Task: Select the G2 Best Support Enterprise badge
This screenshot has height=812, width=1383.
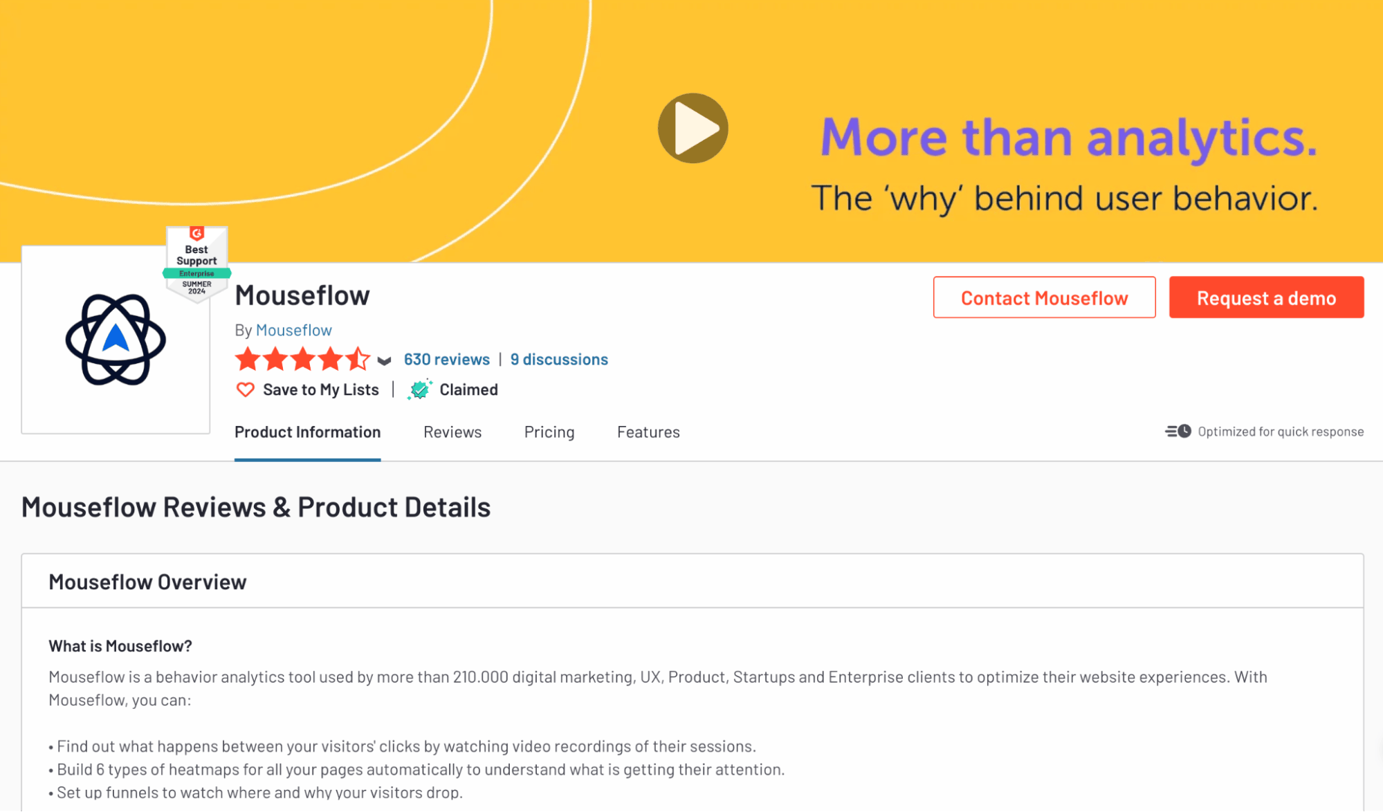Action: (196, 266)
